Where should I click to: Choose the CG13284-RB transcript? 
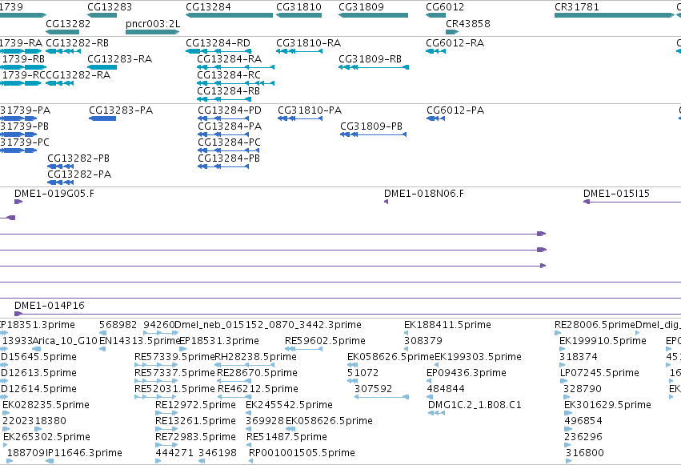point(224,99)
